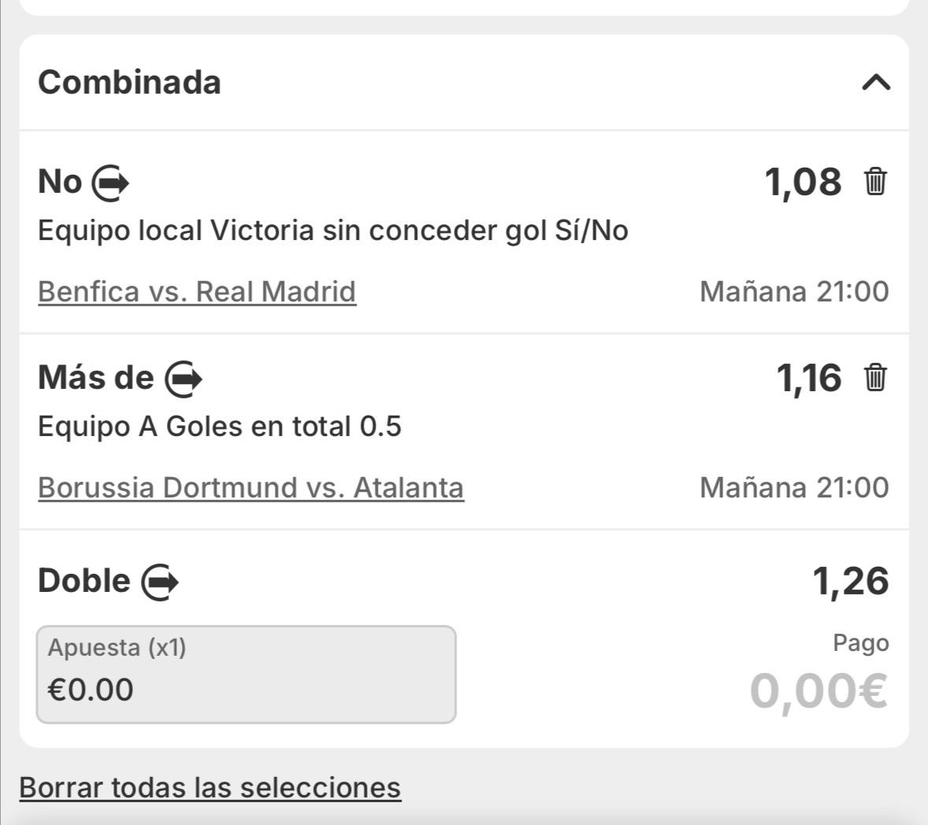928x825 pixels.
Task: Click the "No" selection label
Action: pyautogui.click(x=60, y=182)
